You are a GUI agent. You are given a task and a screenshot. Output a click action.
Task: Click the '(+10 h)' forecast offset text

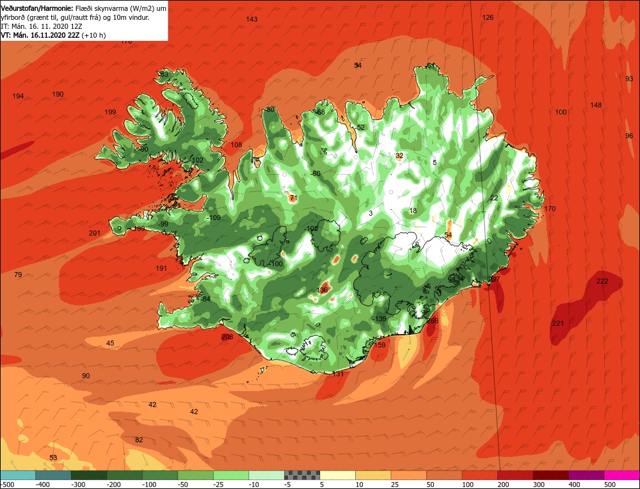(93, 35)
